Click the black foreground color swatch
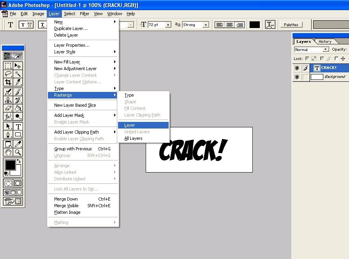Image resolution: width=349 pixels, height=259 pixels. [x=10, y=165]
